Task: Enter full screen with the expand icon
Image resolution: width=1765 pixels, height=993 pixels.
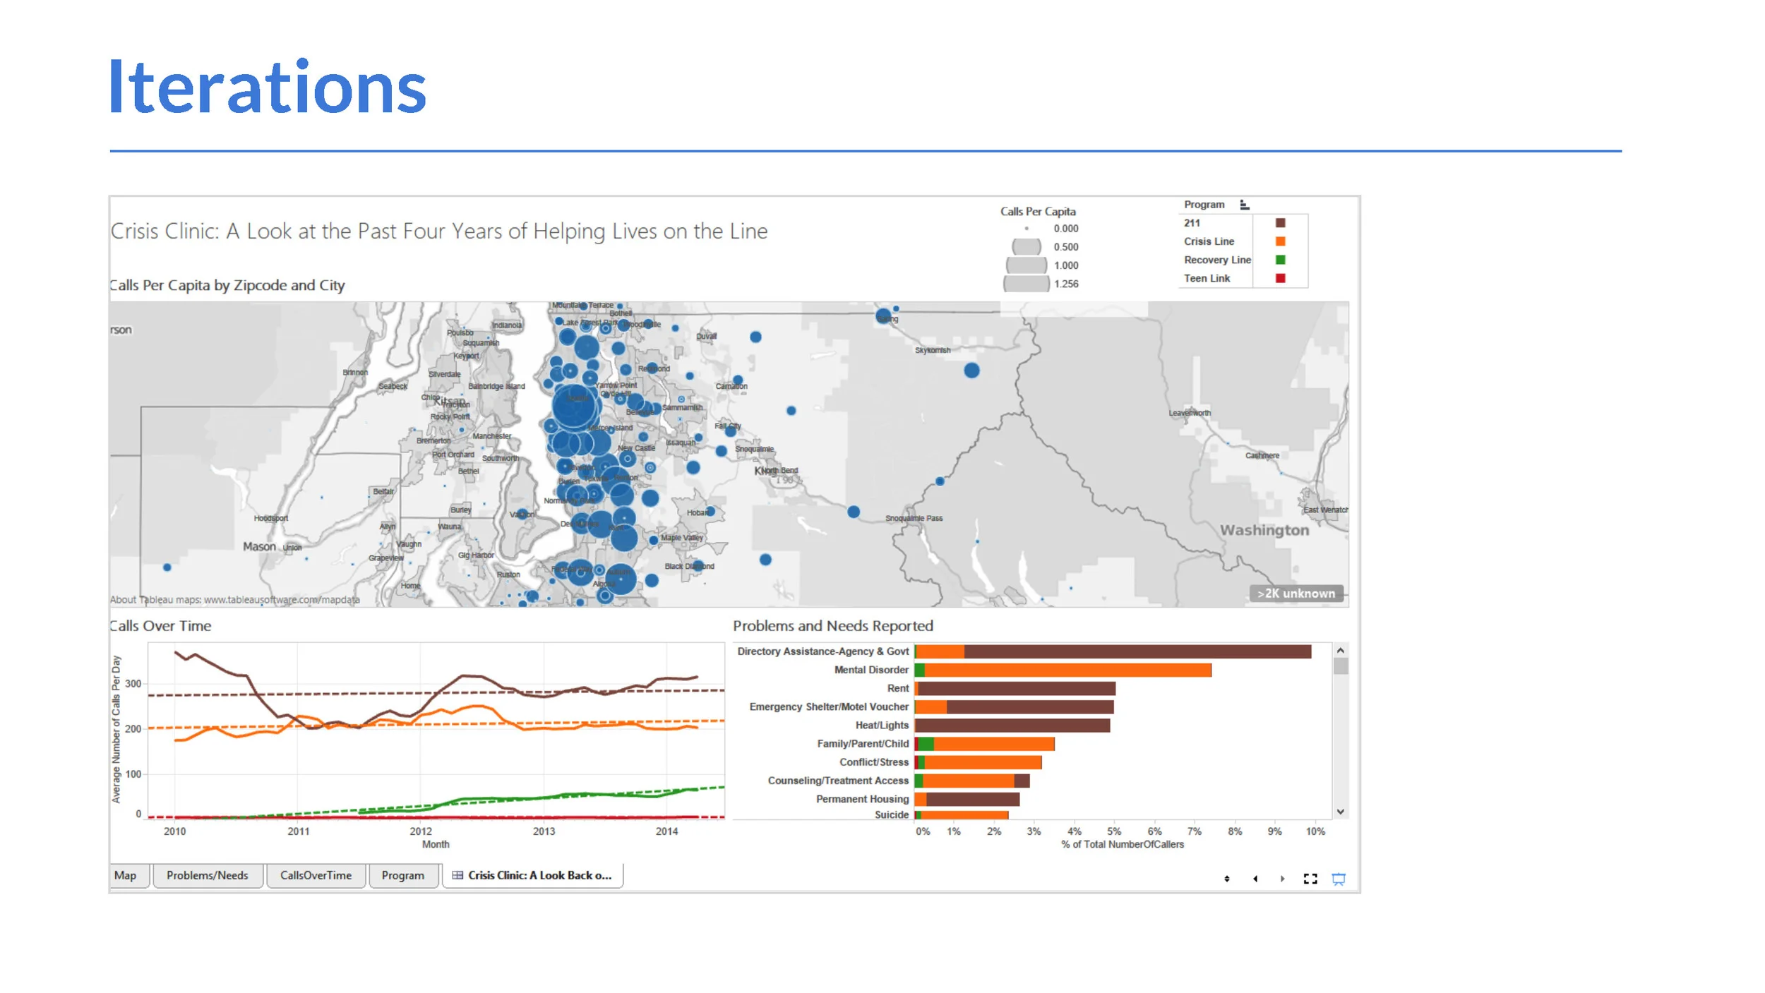Action: click(1310, 879)
